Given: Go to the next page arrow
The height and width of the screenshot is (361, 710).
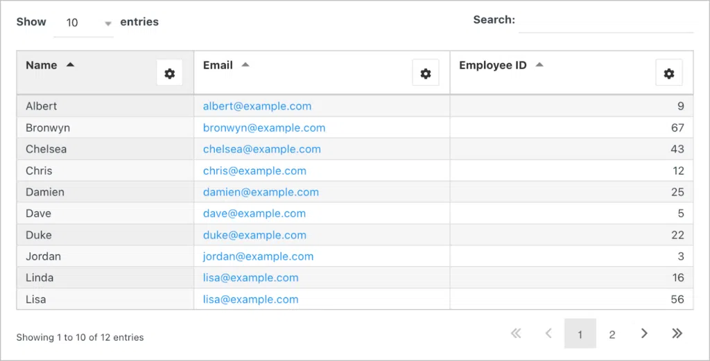Looking at the screenshot, I should 644,334.
